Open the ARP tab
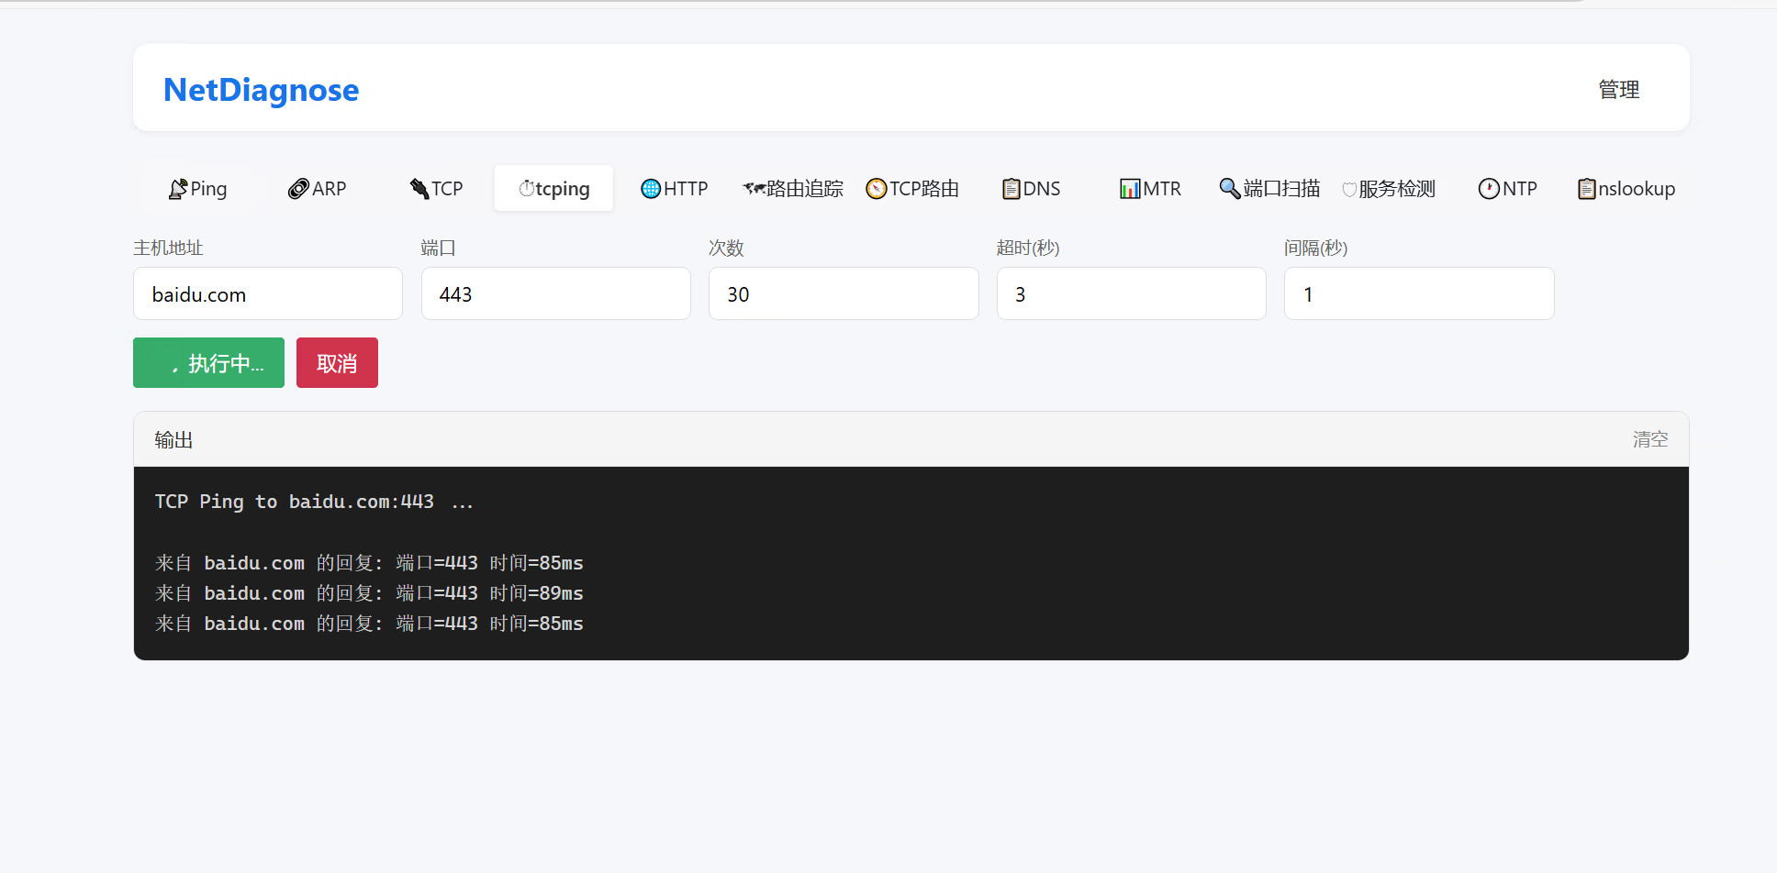The image size is (1777, 873). click(x=317, y=189)
